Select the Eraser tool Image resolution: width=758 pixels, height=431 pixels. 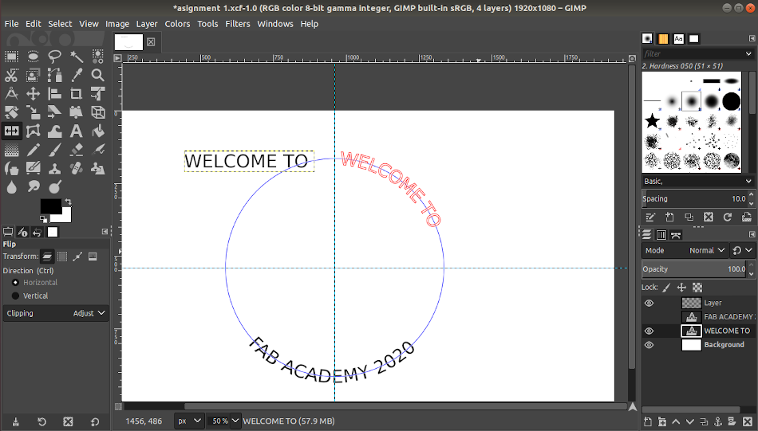coord(77,150)
